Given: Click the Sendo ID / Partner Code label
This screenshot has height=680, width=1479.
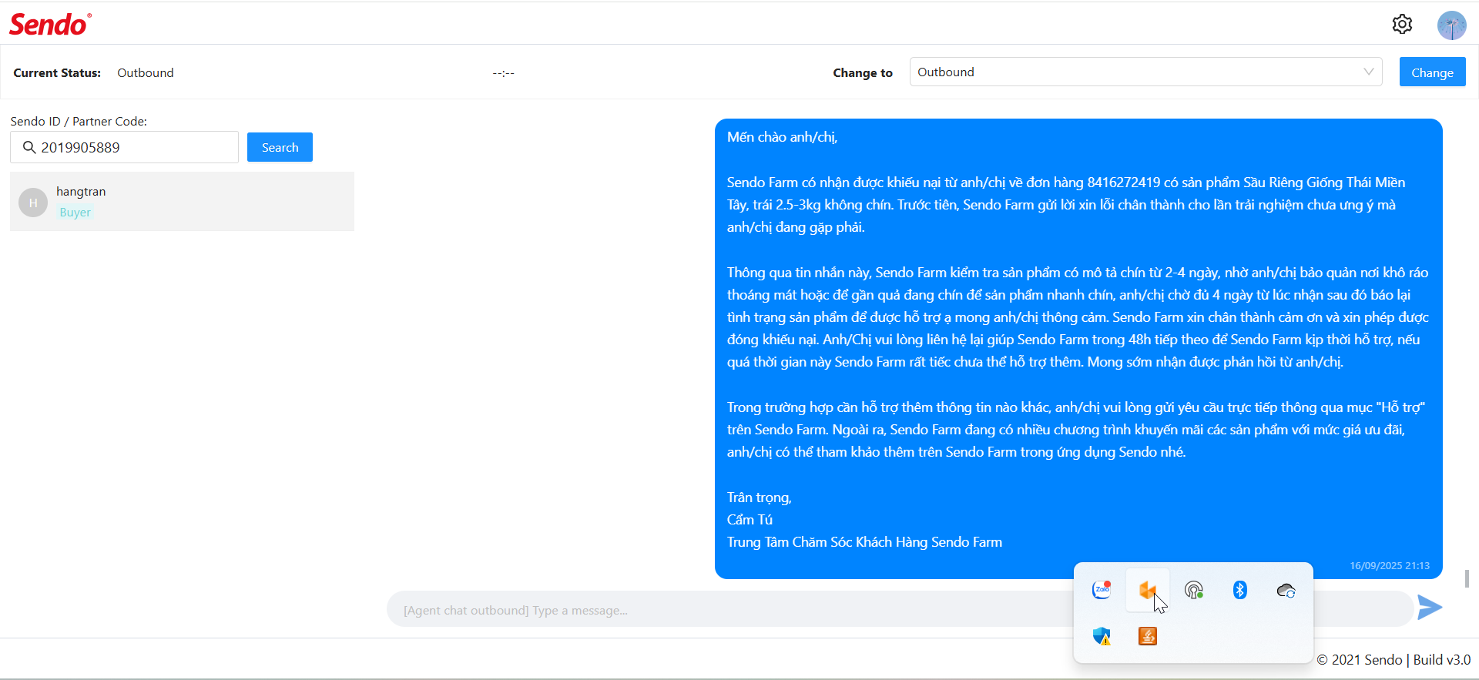Looking at the screenshot, I should click(79, 121).
